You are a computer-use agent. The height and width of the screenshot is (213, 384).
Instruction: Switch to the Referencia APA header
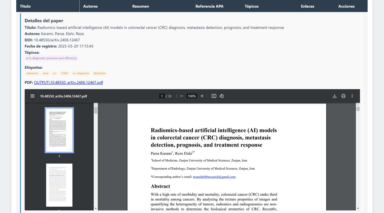tap(209, 6)
